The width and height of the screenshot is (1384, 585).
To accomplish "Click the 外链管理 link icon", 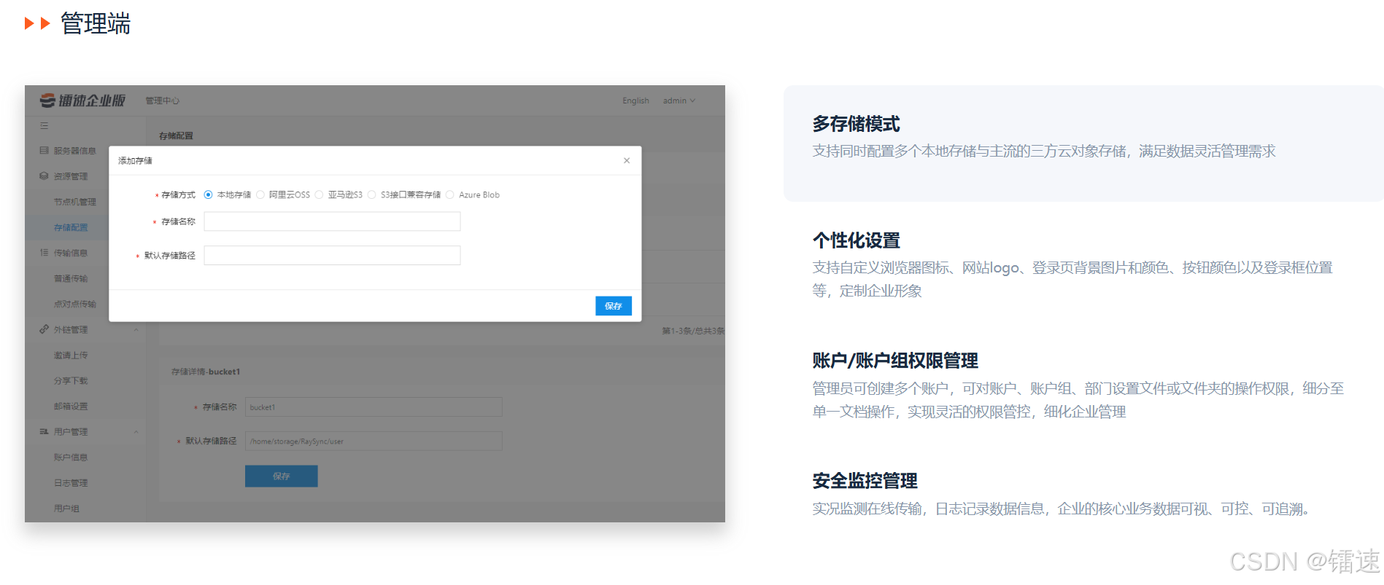I will click(44, 329).
